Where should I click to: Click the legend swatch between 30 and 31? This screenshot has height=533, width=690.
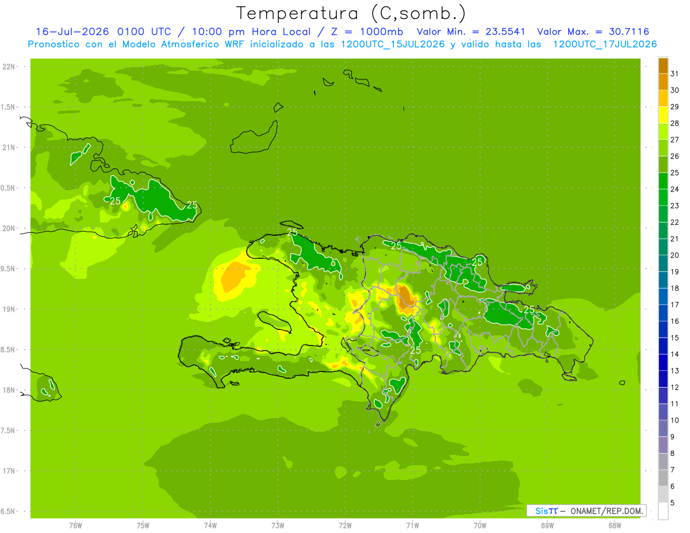click(663, 82)
